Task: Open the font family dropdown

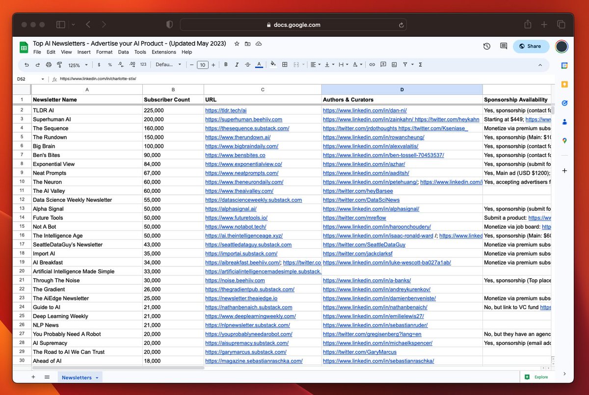Action: click(x=168, y=65)
